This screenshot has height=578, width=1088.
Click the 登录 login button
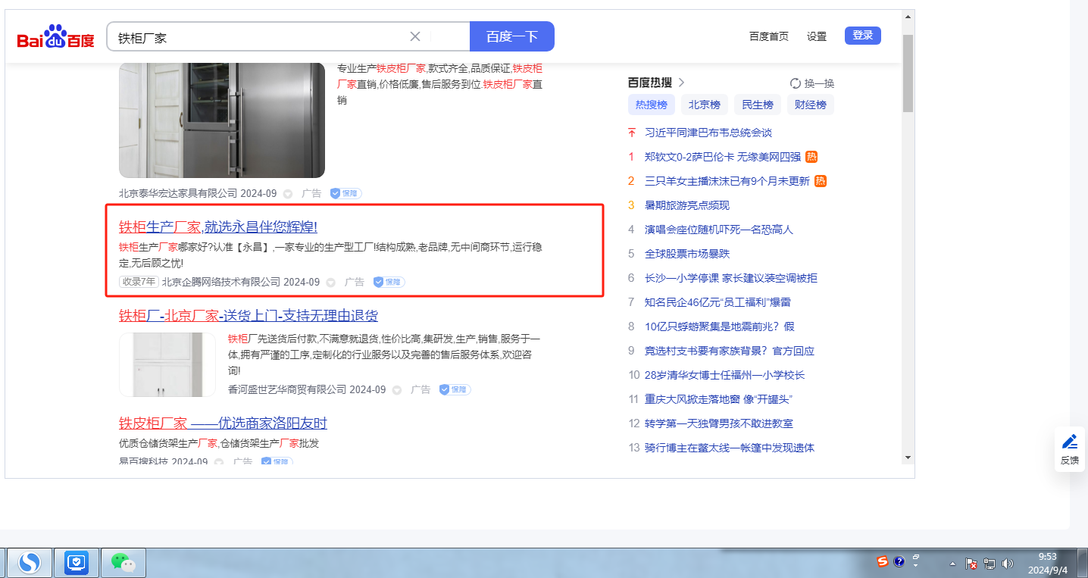pyautogui.click(x=863, y=35)
